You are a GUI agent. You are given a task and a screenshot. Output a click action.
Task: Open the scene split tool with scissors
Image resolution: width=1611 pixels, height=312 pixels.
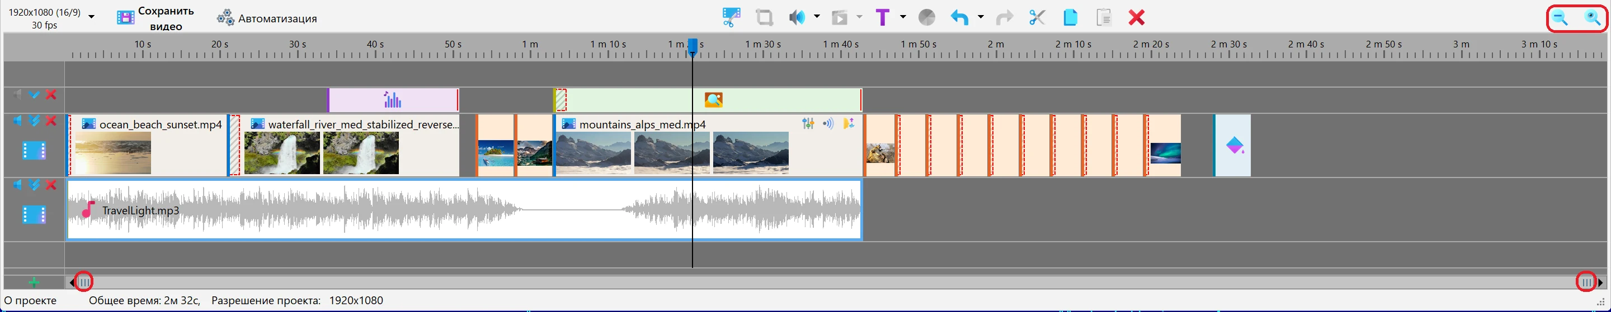click(731, 17)
